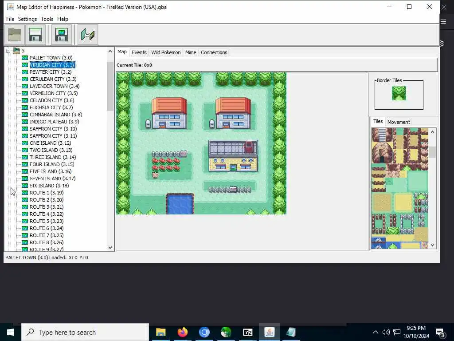
Task: Open the Tools menu
Action: 47,19
